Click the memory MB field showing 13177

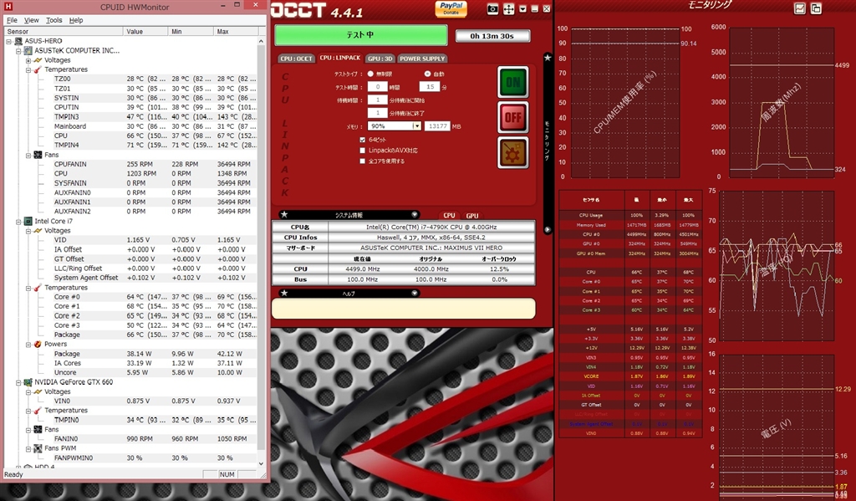click(437, 126)
